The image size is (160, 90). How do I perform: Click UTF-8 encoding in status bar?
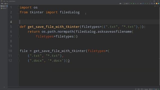click(x=142, y=89)
